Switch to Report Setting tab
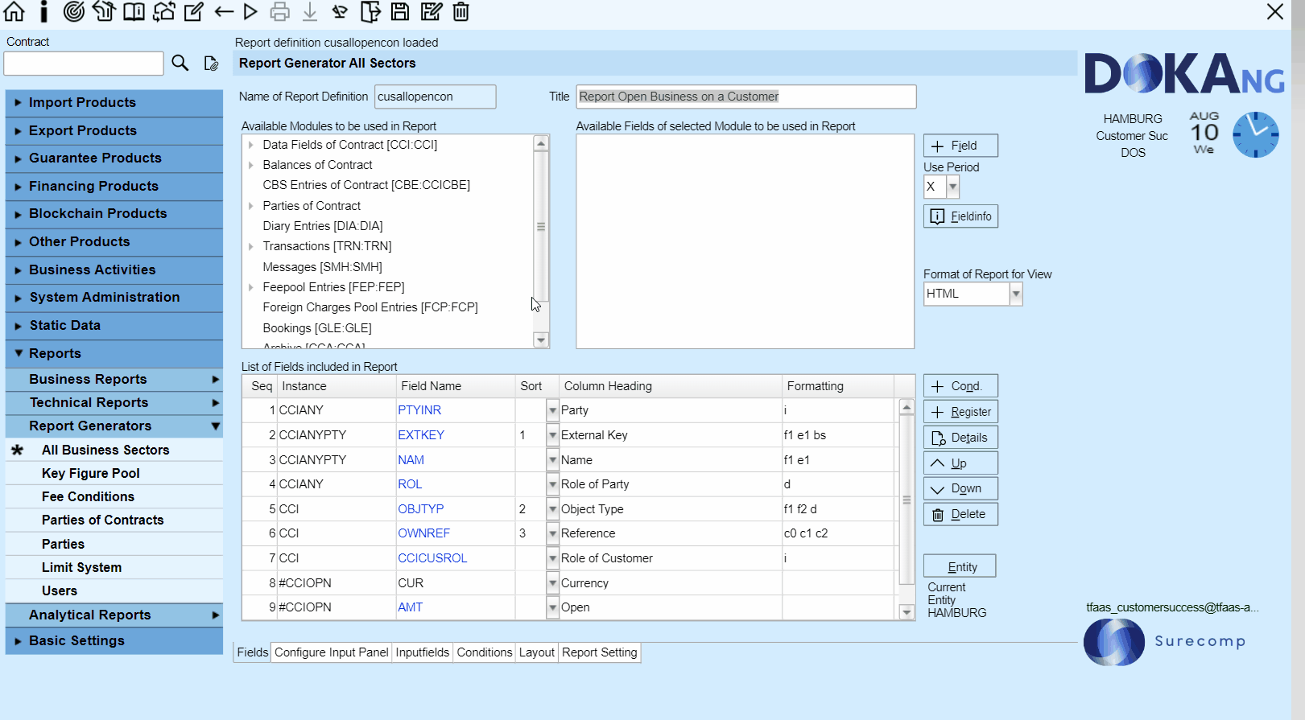Viewport: 1305px width, 720px height. 600,652
